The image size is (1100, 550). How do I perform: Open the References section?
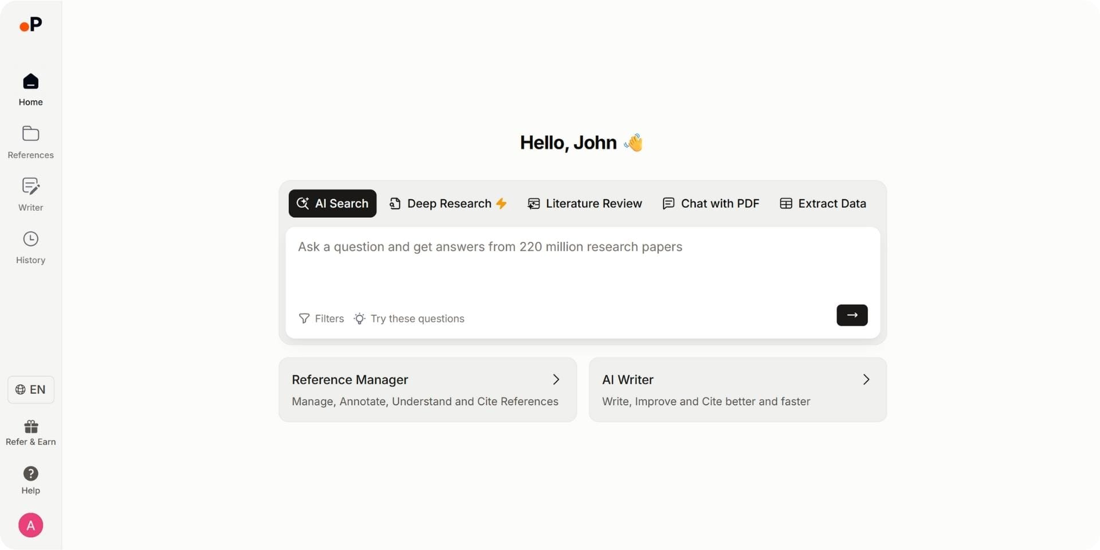[30, 142]
